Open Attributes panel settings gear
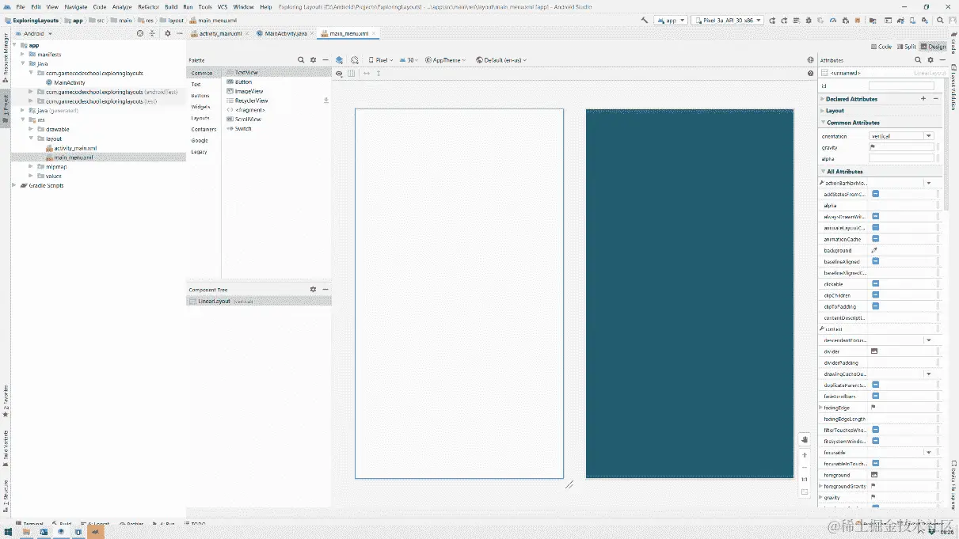Image resolution: width=959 pixels, height=539 pixels. [930, 60]
